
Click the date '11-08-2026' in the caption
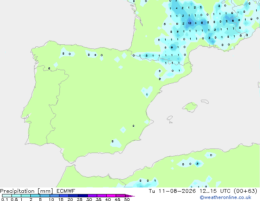click(x=177, y=191)
